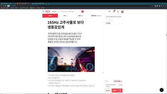Open the browser three-dot menu
The height and width of the screenshot is (94, 167).
pyautogui.click(x=165, y=6)
